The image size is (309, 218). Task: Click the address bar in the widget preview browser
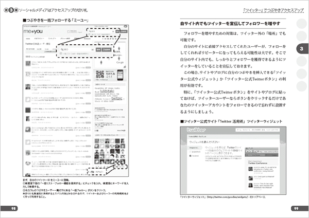(268, 152)
